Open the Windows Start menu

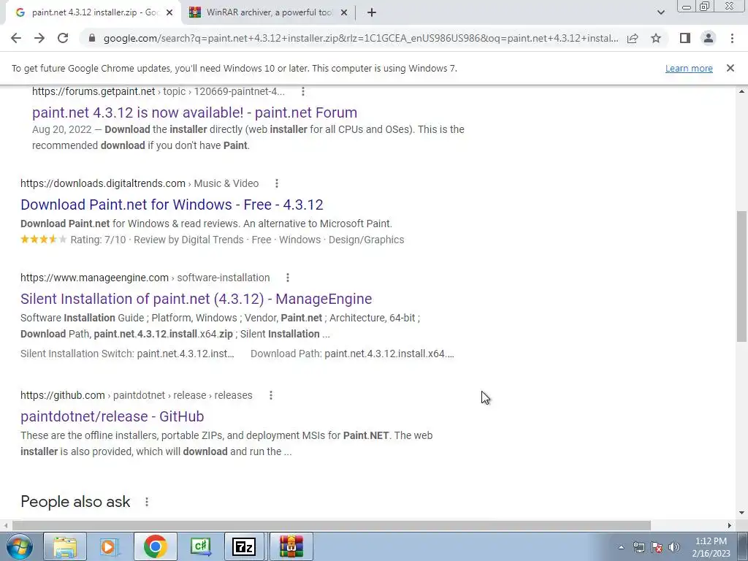[x=19, y=546]
